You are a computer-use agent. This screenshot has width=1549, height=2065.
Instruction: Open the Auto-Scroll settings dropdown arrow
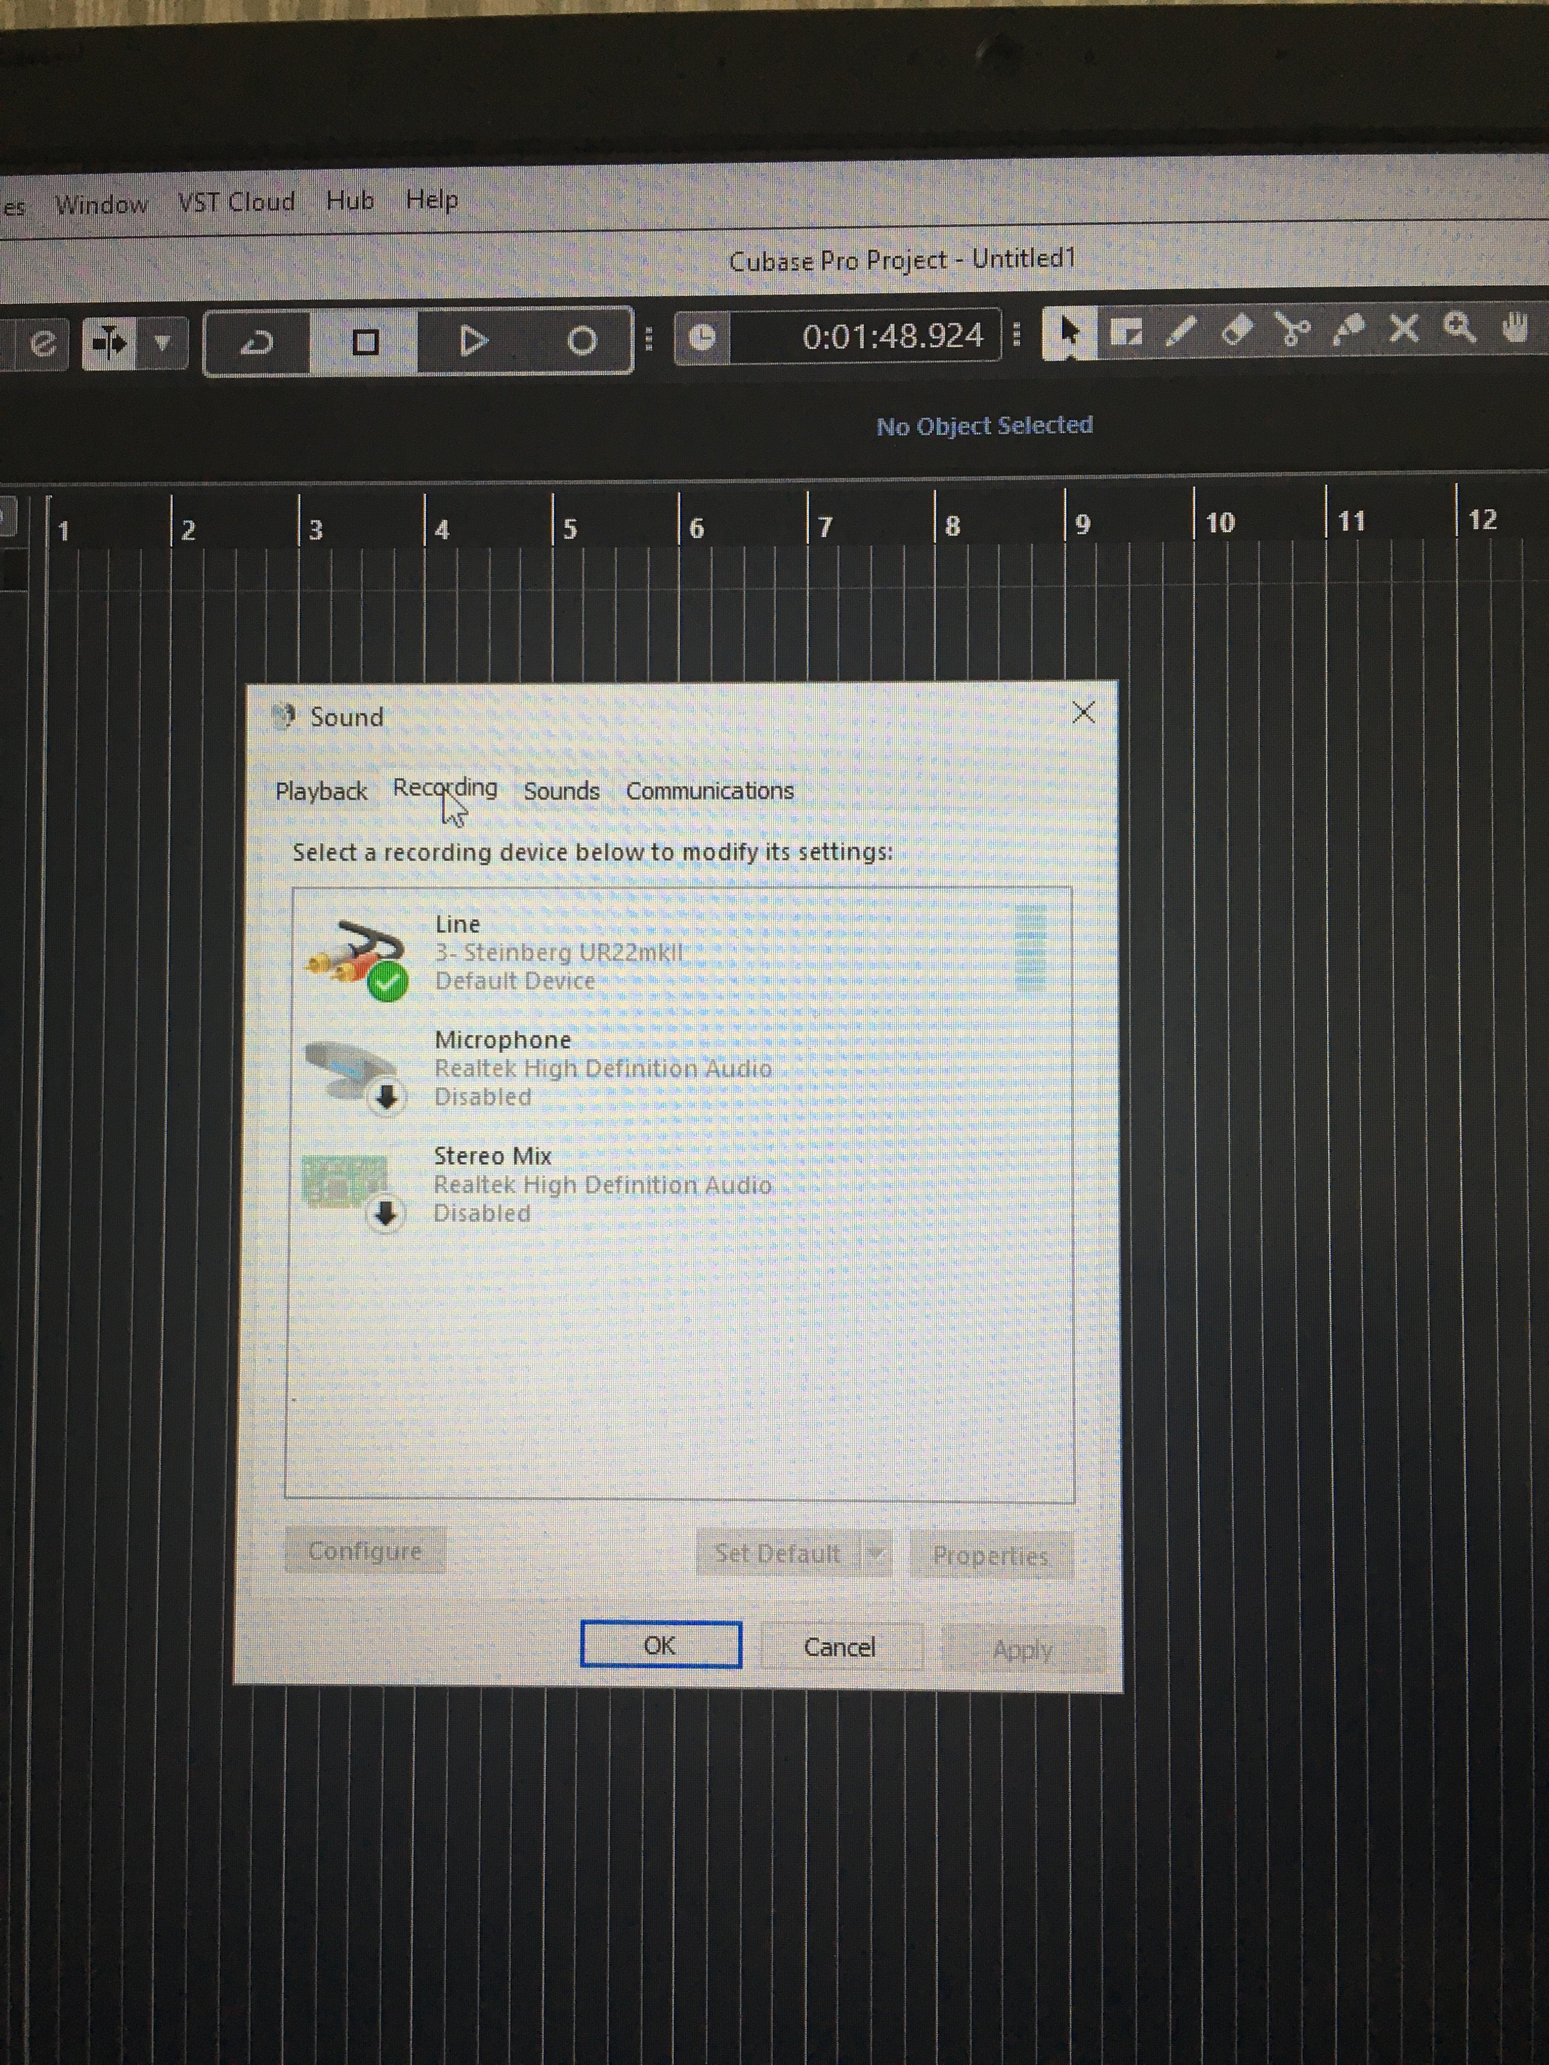click(162, 344)
